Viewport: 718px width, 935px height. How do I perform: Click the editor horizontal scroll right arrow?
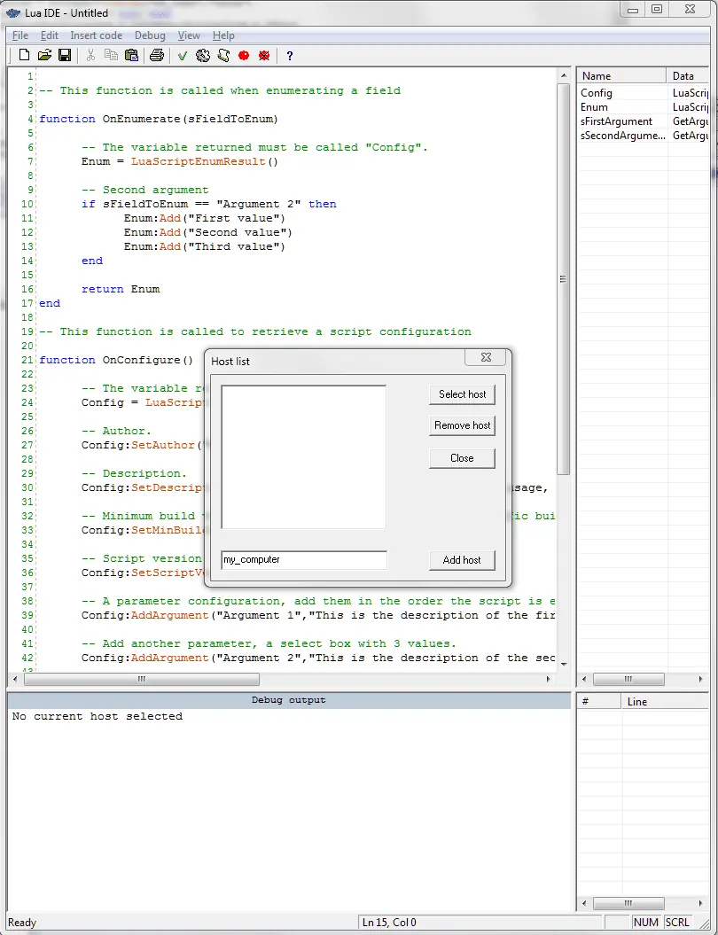(x=549, y=679)
